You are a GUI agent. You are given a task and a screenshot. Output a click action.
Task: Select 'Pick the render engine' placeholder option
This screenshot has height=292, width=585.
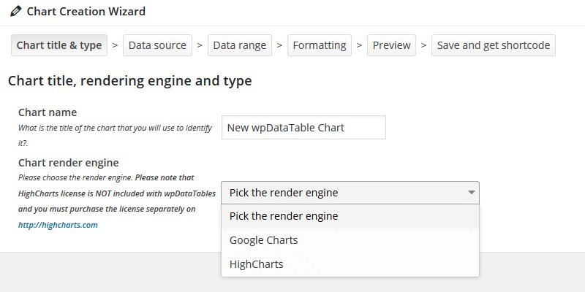(x=350, y=216)
